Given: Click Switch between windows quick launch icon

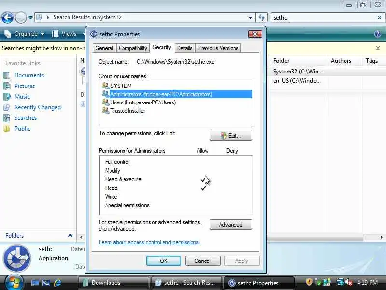Looking at the screenshot, I should point(46,283).
